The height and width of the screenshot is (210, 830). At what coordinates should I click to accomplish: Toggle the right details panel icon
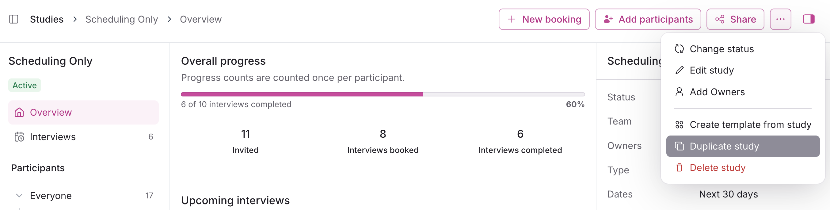(809, 19)
